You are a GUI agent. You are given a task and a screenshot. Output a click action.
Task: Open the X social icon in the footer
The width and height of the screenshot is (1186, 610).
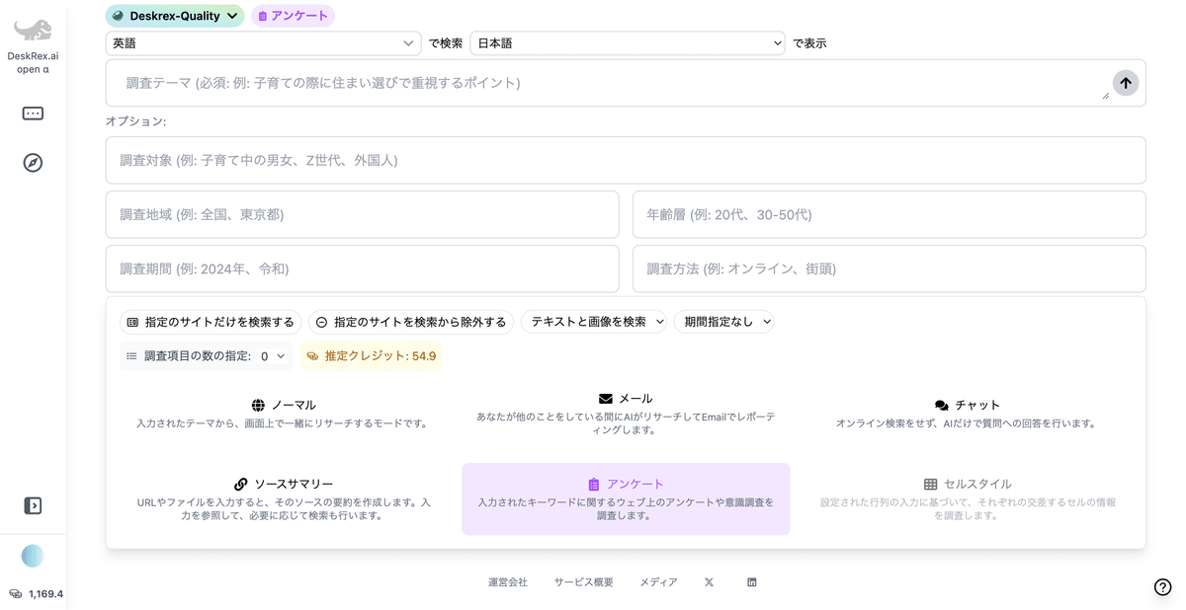709,582
